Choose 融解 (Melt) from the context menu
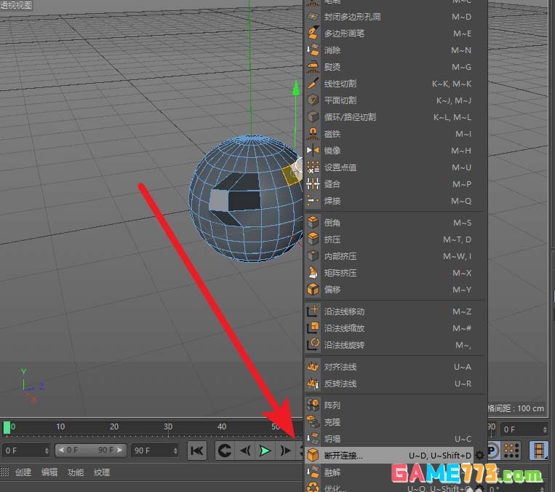 point(396,472)
